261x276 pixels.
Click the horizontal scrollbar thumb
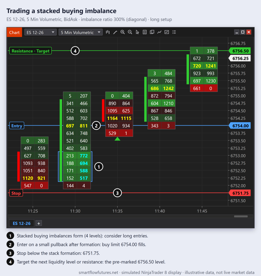click(x=241, y=216)
